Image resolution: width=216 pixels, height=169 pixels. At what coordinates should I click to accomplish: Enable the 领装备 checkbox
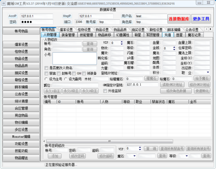[x=84, y=73]
